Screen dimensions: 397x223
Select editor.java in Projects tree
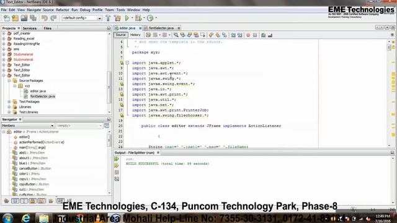(x=38, y=91)
